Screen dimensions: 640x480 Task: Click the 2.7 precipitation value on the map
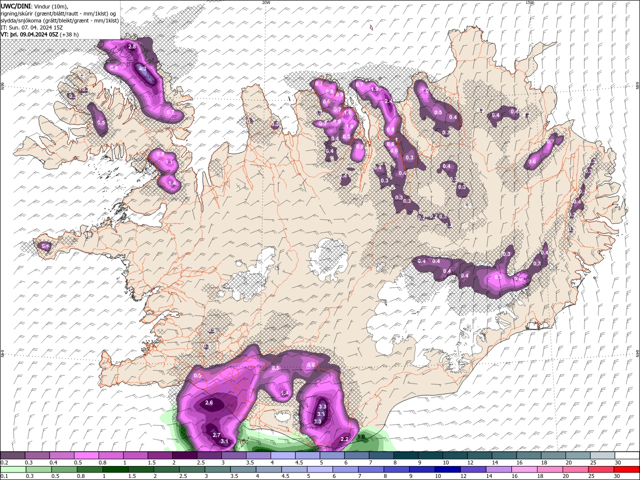click(216, 435)
